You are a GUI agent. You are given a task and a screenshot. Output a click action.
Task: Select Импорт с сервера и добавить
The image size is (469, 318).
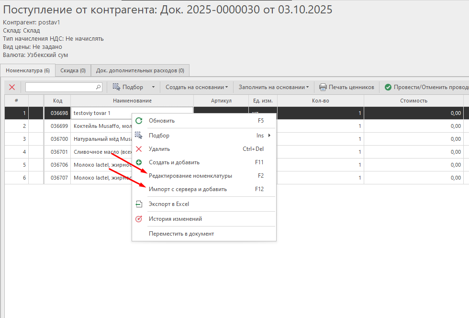(188, 189)
